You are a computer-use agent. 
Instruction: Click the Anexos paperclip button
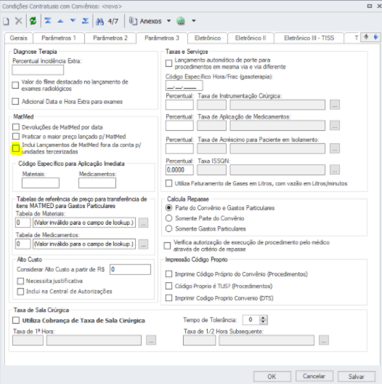coord(145,21)
